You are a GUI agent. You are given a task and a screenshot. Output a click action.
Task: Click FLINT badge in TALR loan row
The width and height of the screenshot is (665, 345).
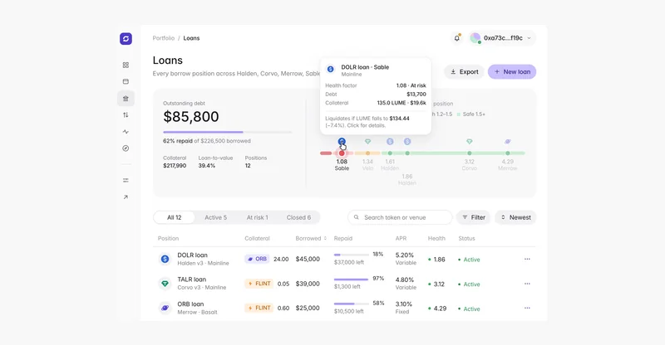click(259, 284)
